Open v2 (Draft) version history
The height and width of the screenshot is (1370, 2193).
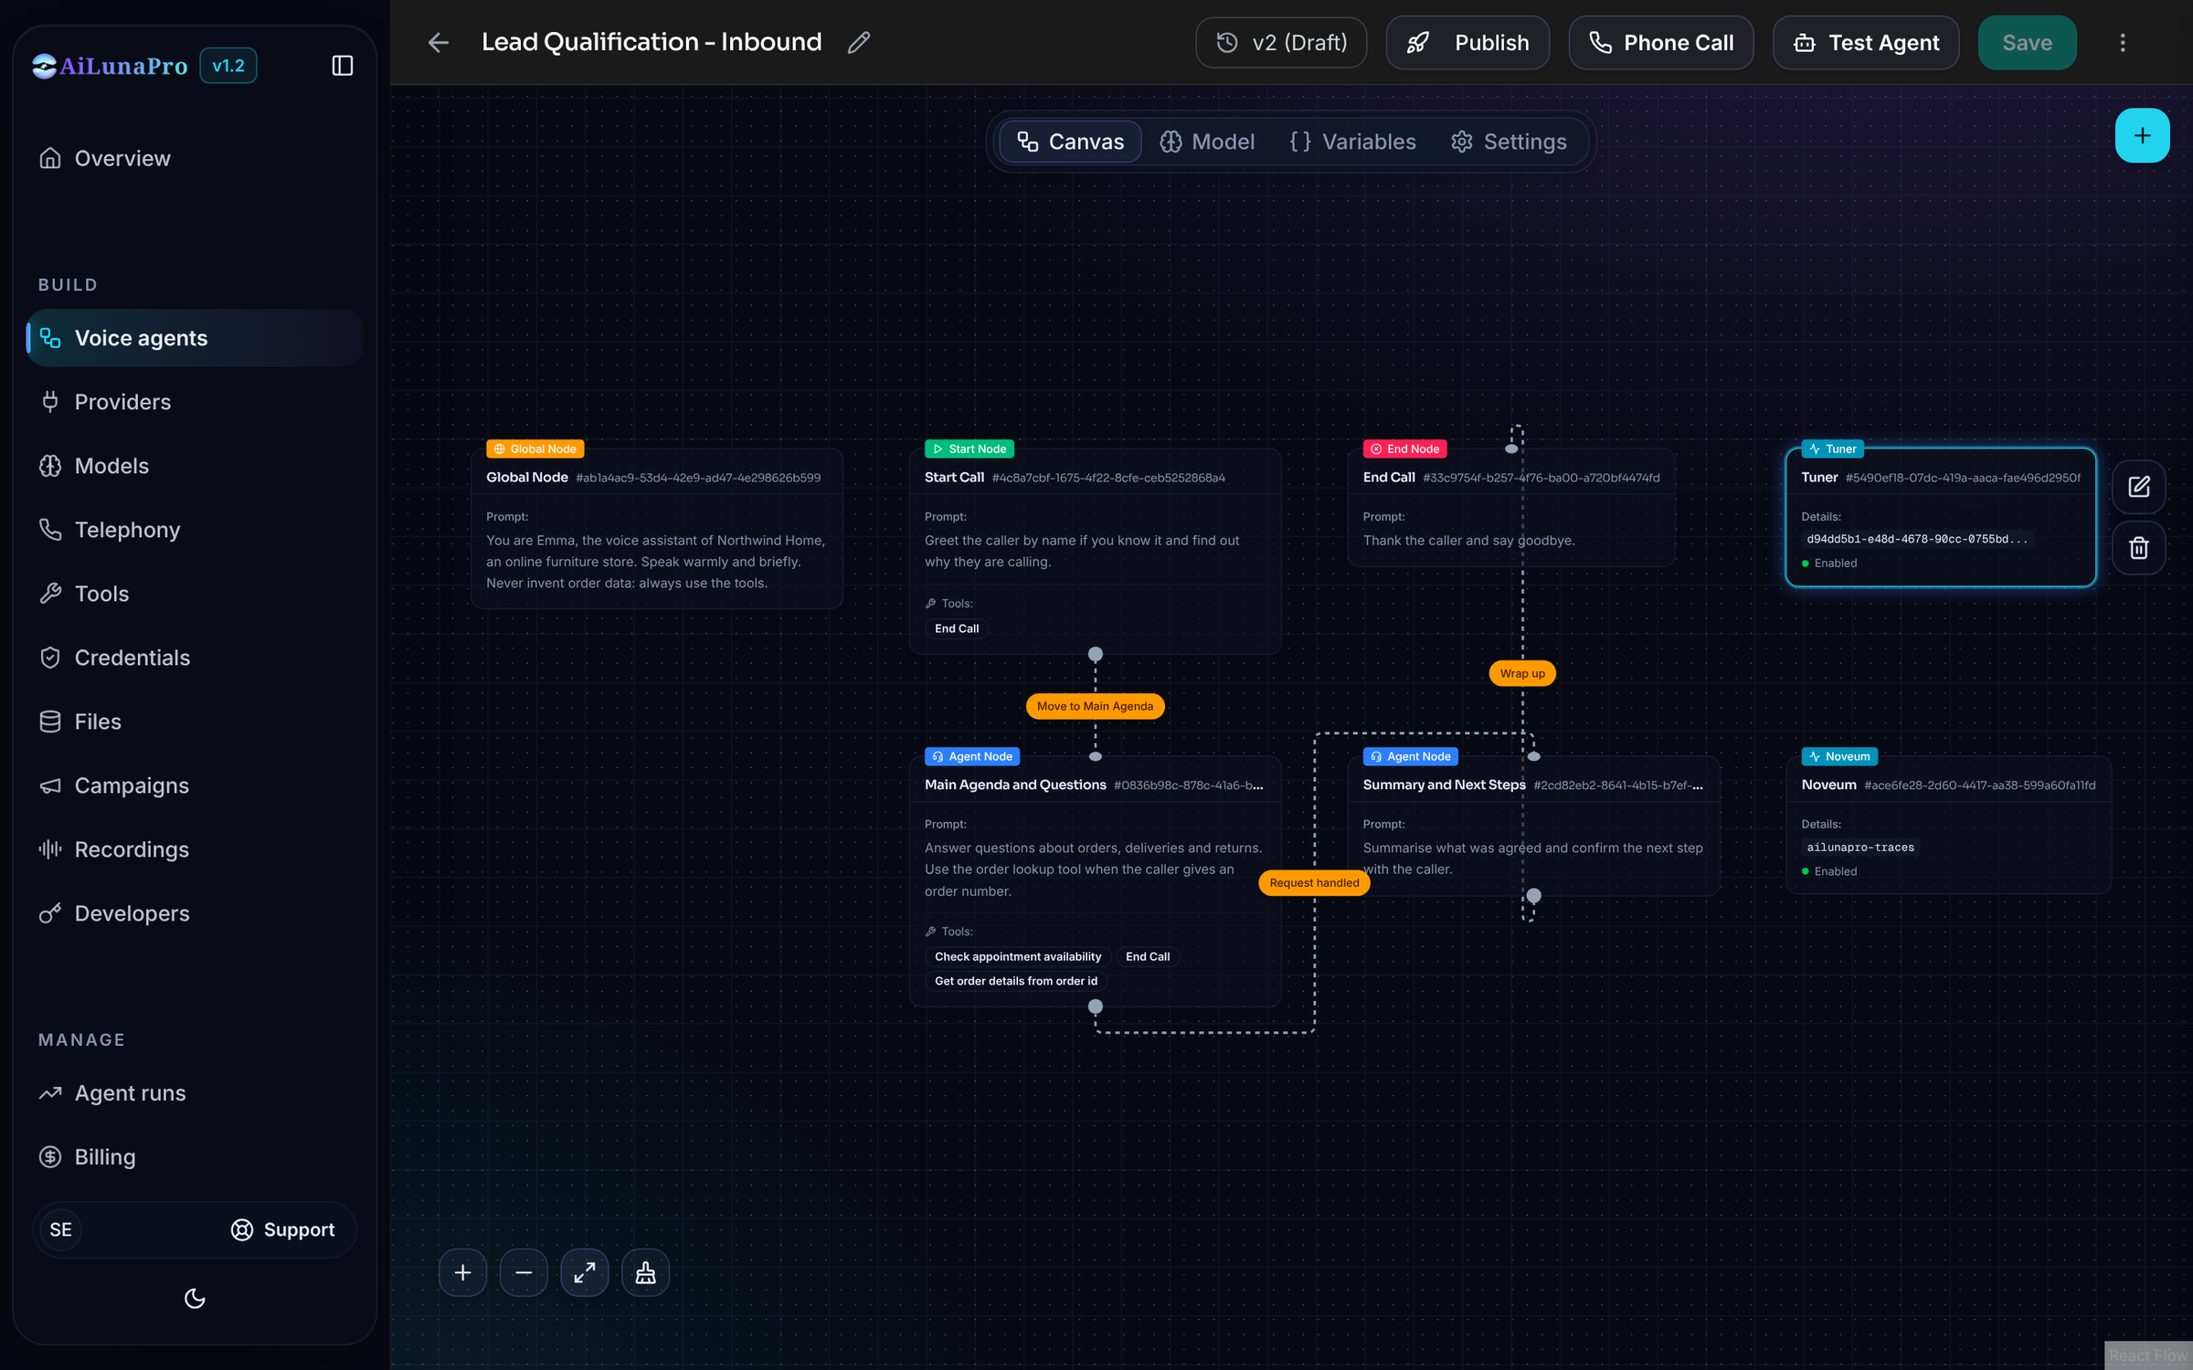1281,43
